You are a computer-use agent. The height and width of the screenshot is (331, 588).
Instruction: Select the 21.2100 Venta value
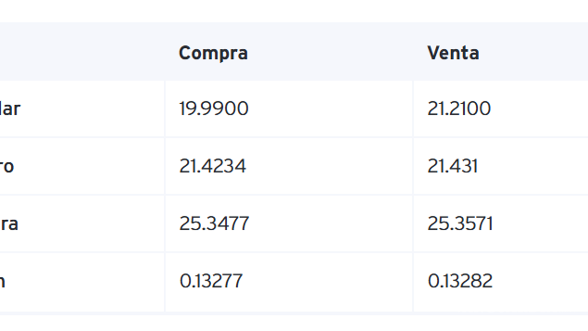point(459,108)
